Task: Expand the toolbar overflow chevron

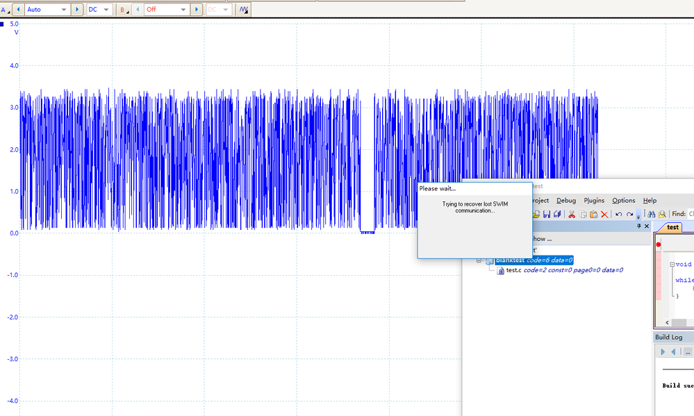Action: point(638,215)
